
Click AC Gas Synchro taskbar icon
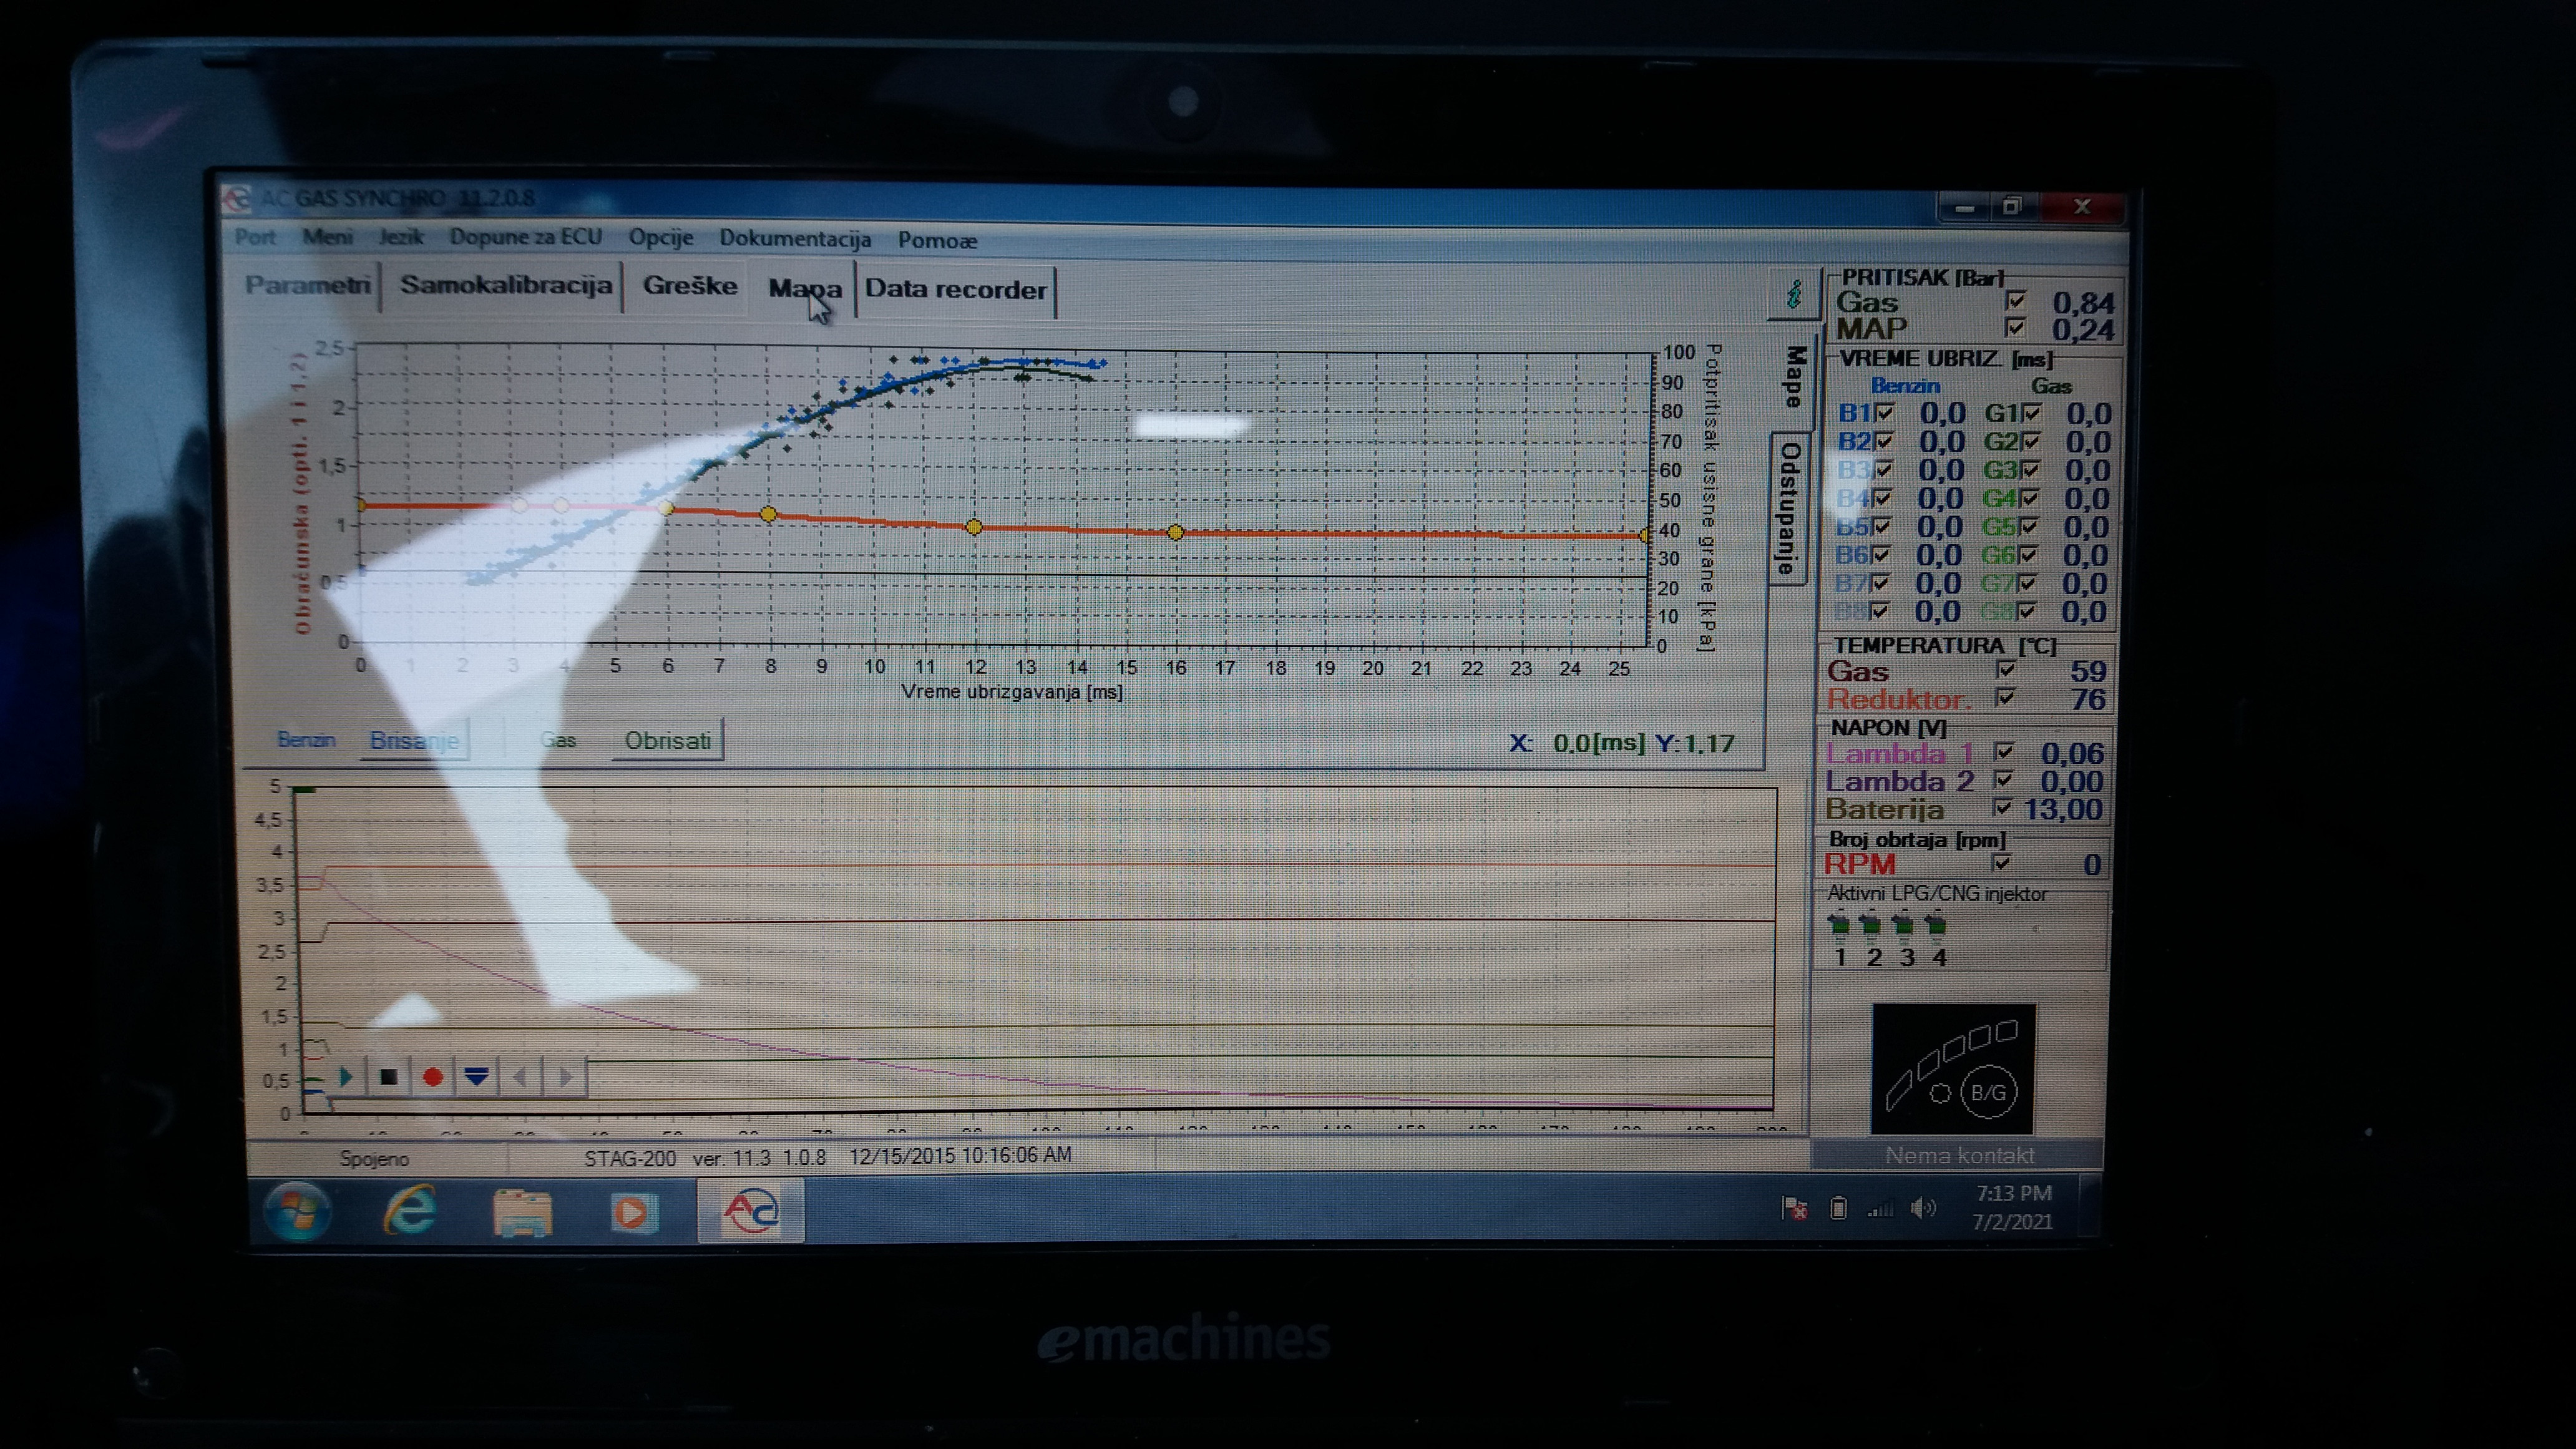[750, 1211]
